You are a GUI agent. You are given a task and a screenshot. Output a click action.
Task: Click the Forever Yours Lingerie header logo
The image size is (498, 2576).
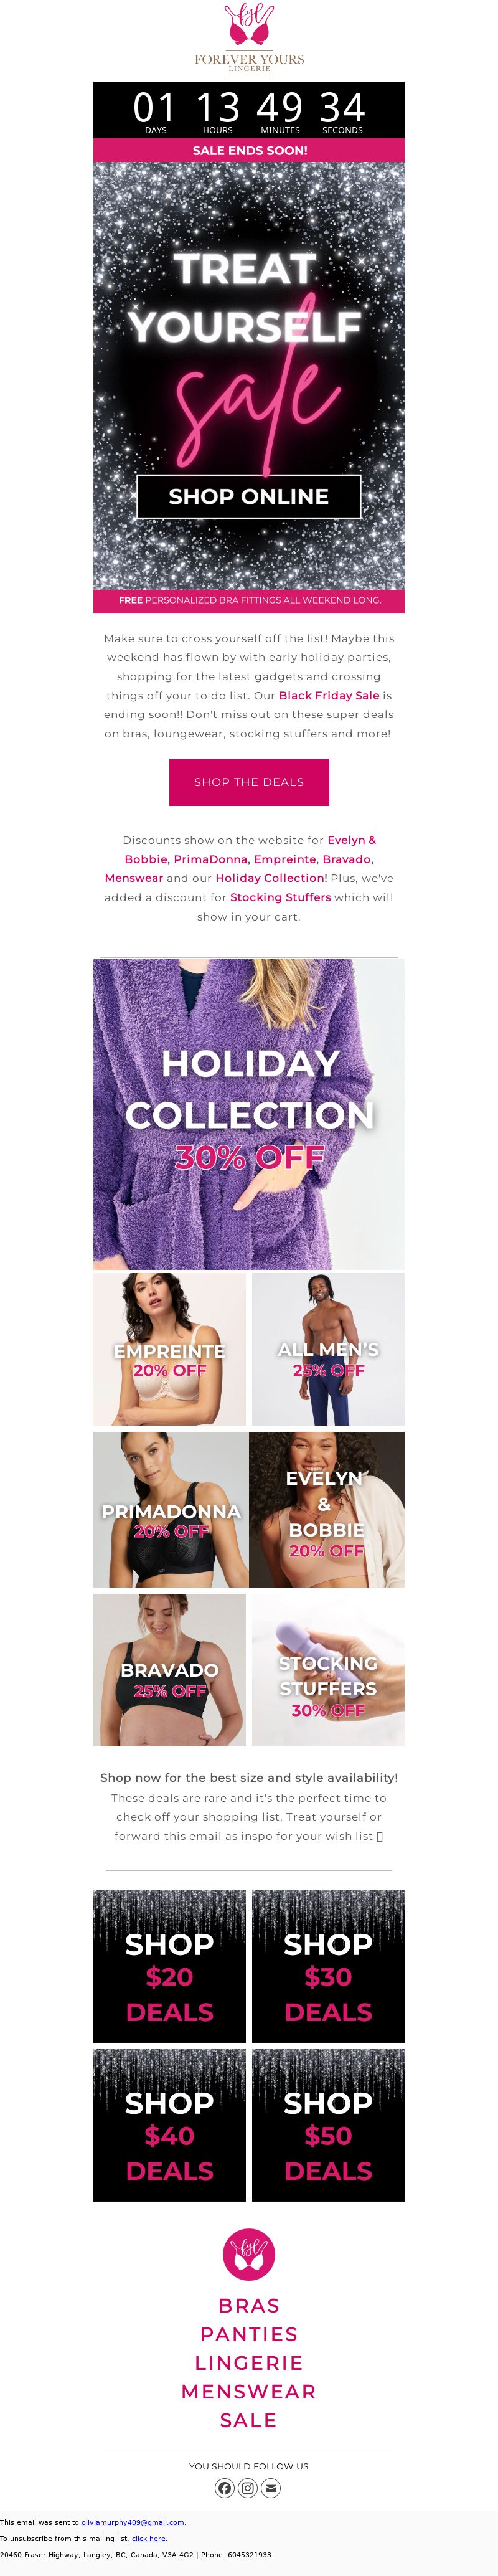[x=249, y=37]
